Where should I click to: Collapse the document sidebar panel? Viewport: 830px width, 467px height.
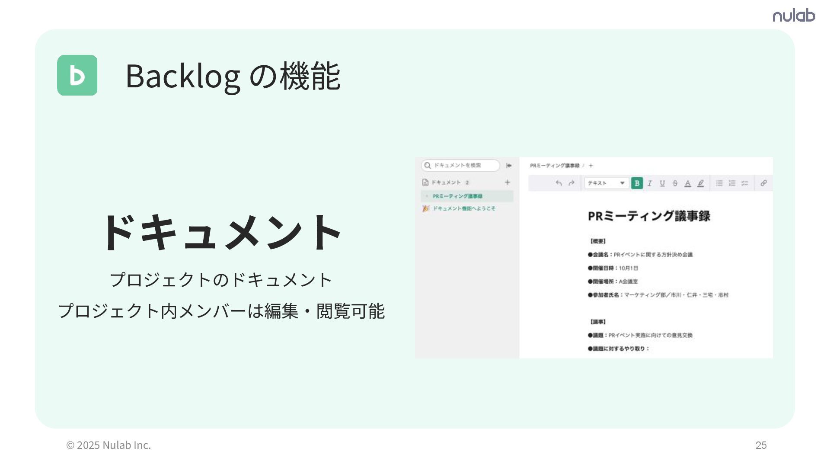pos(509,166)
